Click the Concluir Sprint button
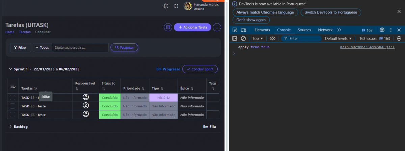 pyautogui.click(x=200, y=69)
